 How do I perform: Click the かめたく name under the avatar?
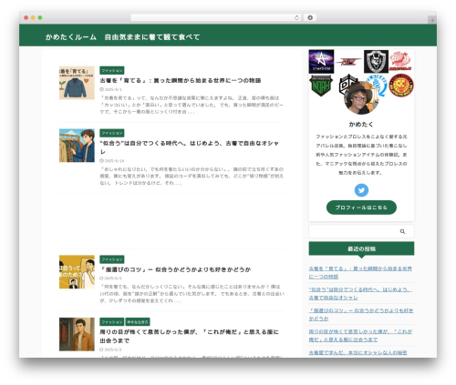point(361,125)
